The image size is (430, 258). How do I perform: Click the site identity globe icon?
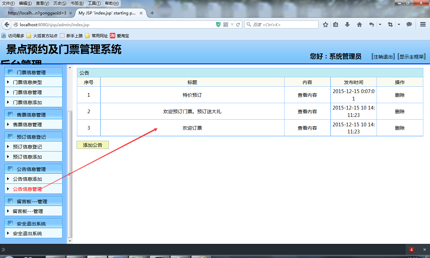click(x=16, y=25)
